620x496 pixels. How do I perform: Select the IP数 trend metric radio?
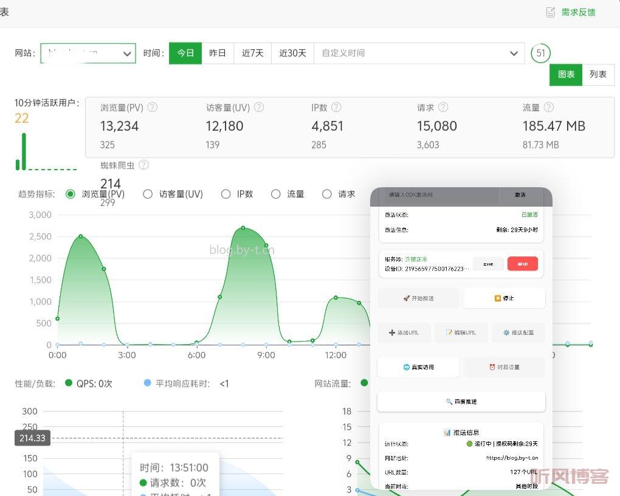coord(227,194)
